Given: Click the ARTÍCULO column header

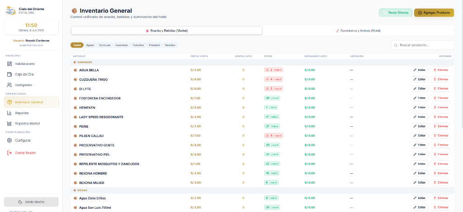Looking at the screenshot, I should coord(79,56).
